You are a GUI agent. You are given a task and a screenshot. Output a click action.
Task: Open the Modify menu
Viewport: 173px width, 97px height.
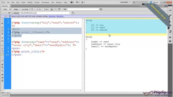pos(30,2)
